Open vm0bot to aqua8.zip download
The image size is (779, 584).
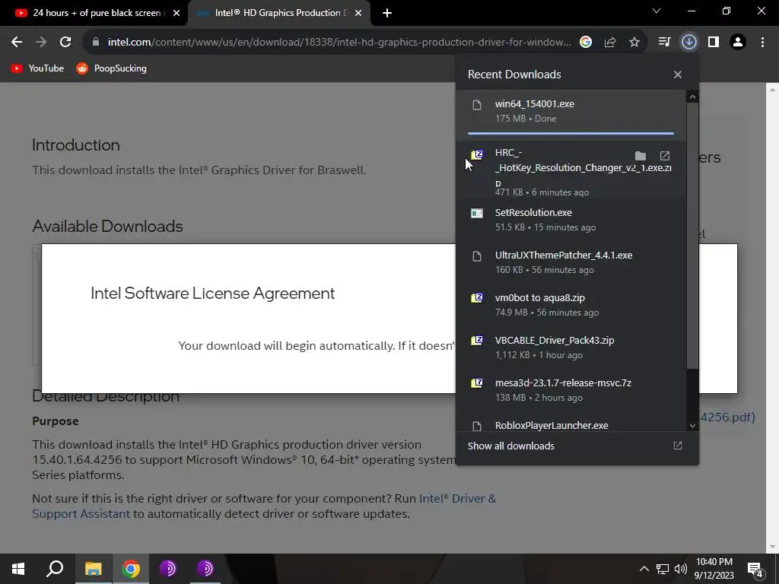point(571,305)
